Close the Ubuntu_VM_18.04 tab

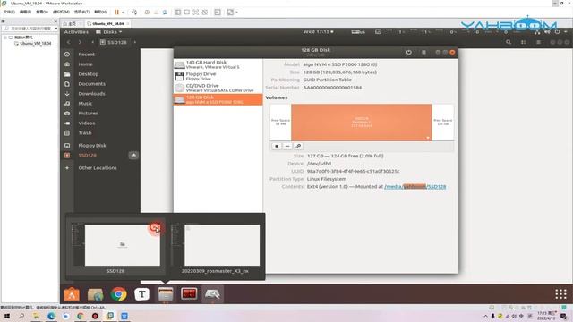click(127, 24)
